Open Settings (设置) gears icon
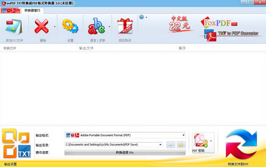The image size is (266, 167). (x=70, y=26)
